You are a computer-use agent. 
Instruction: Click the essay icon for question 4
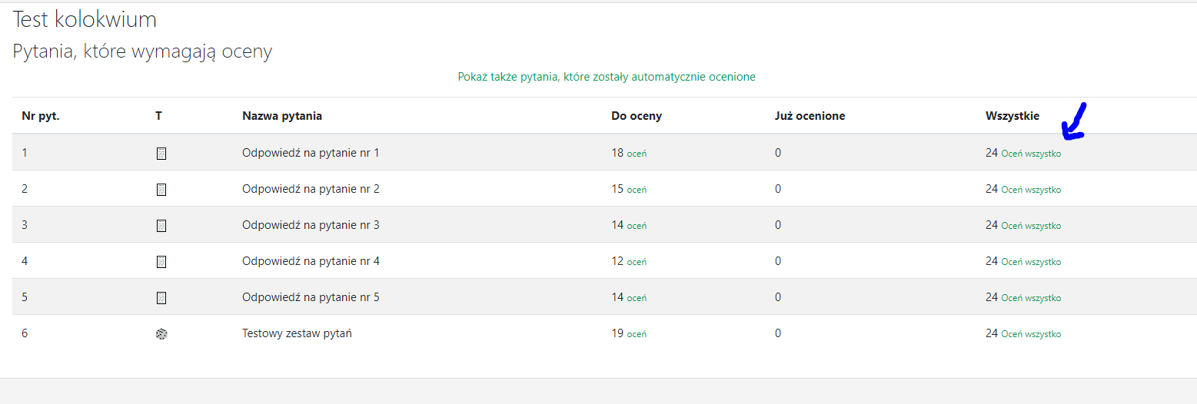pos(161,262)
